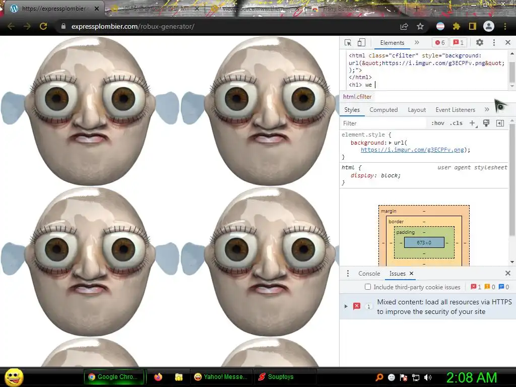This screenshot has height=387, width=516.
Task: Expand the background url shorthand triangle
Action: pos(390,143)
